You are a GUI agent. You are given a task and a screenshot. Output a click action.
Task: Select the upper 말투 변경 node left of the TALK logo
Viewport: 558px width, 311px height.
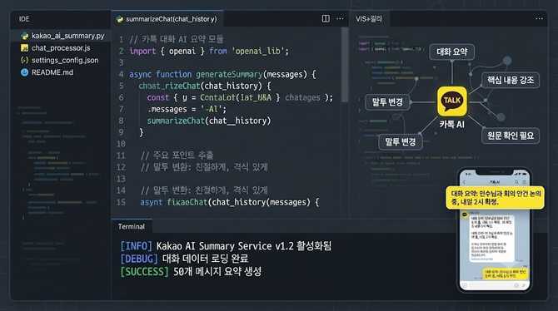click(387, 102)
